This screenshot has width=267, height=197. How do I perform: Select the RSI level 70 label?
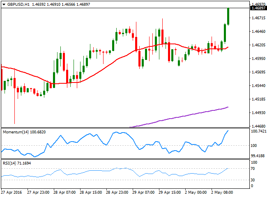(253, 169)
